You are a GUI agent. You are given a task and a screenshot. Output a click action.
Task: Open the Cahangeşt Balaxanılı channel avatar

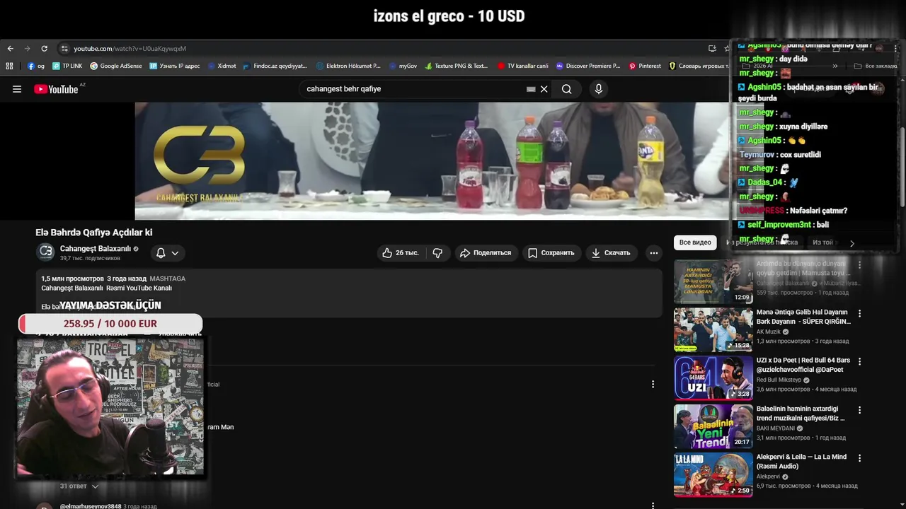[x=45, y=252]
